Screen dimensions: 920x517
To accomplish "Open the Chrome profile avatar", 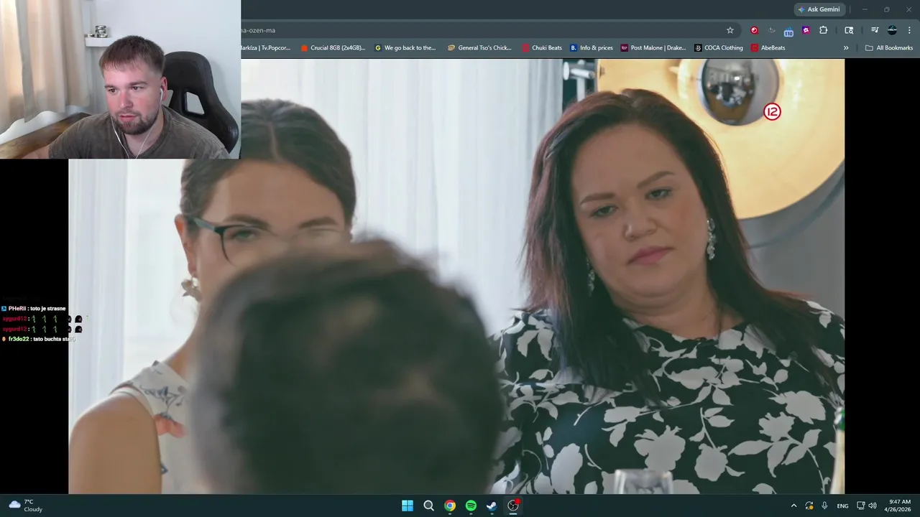I will [x=892, y=30].
